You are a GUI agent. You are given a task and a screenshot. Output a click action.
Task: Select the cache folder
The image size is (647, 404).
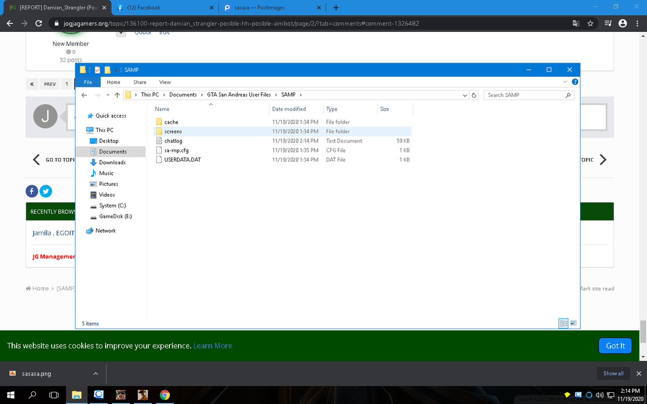point(282,122)
